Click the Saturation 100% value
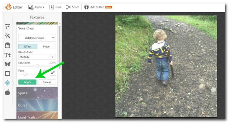The height and width of the screenshot is (123, 229). point(52,63)
